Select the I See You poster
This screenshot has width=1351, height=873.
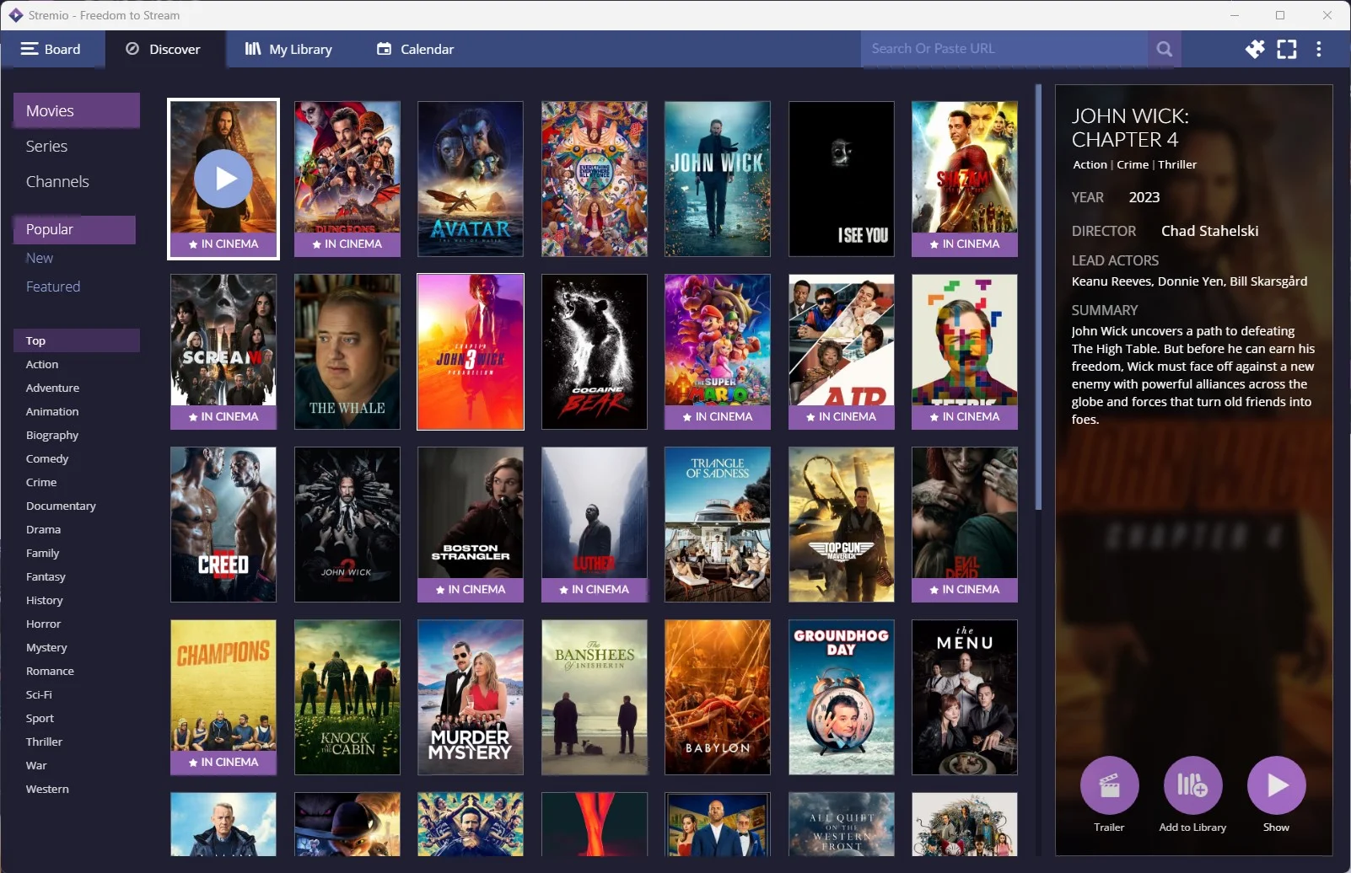coord(842,179)
